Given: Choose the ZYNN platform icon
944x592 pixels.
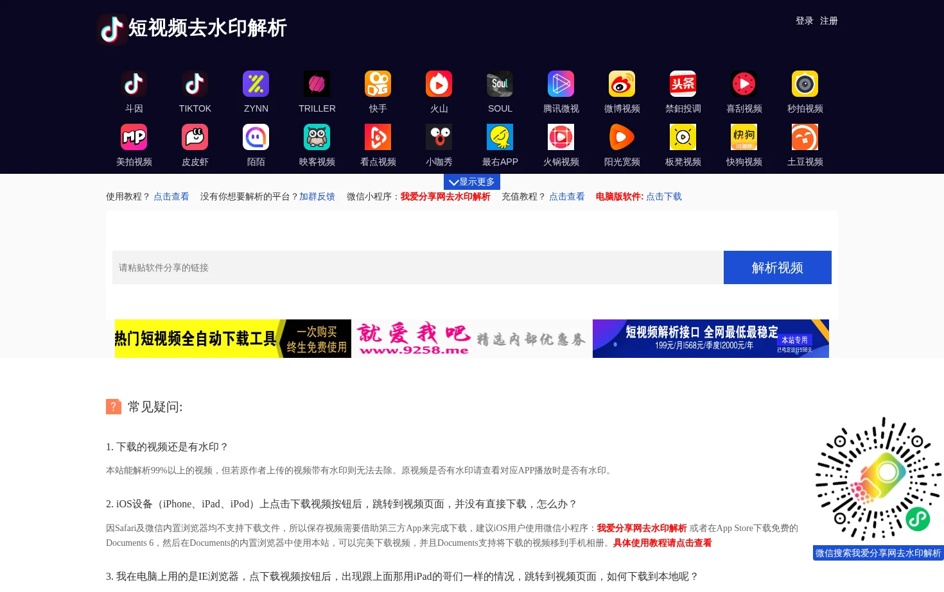Looking at the screenshot, I should pyautogui.click(x=256, y=84).
